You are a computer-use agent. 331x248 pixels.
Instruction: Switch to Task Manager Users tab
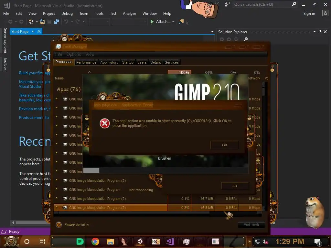pyautogui.click(x=142, y=62)
